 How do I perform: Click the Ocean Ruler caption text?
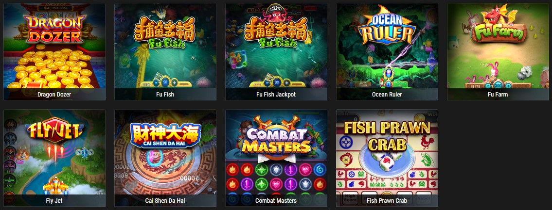387,95
